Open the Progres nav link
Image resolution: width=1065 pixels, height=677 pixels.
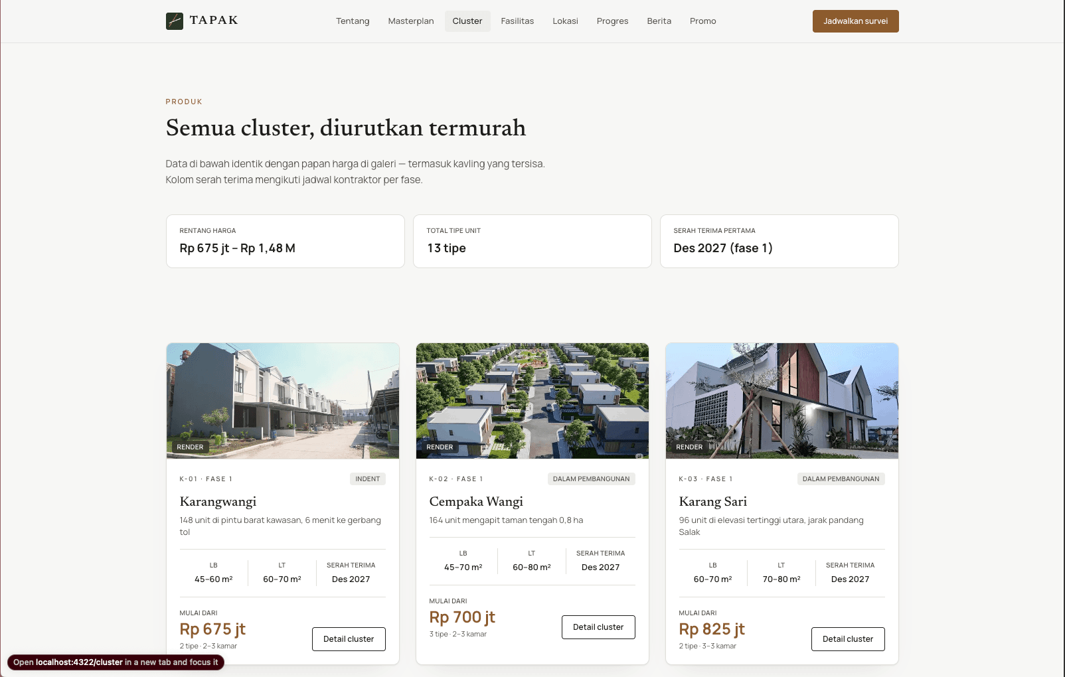[612, 21]
